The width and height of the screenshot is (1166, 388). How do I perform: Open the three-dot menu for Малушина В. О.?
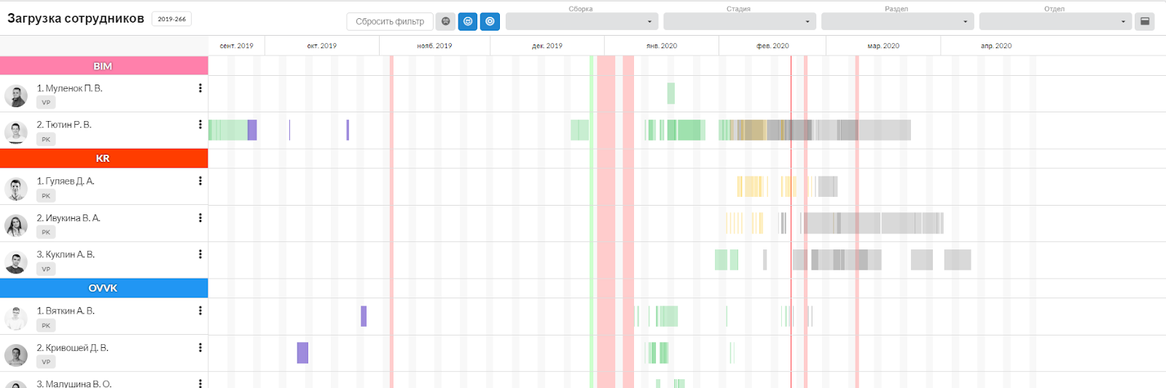(x=200, y=383)
